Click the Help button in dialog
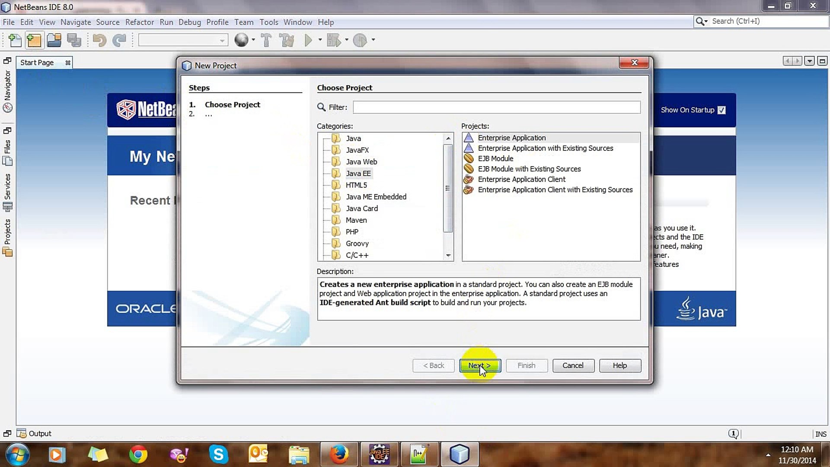The height and width of the screenshot is (467, 830). (x=619, y=365)
